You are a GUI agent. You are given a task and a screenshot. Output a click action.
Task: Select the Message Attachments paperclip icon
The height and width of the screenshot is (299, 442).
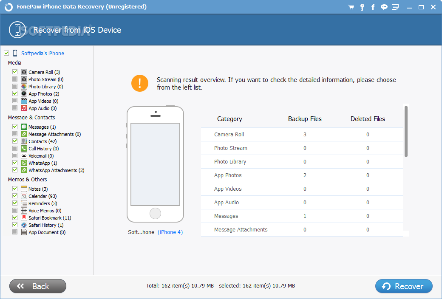(24, 134)
